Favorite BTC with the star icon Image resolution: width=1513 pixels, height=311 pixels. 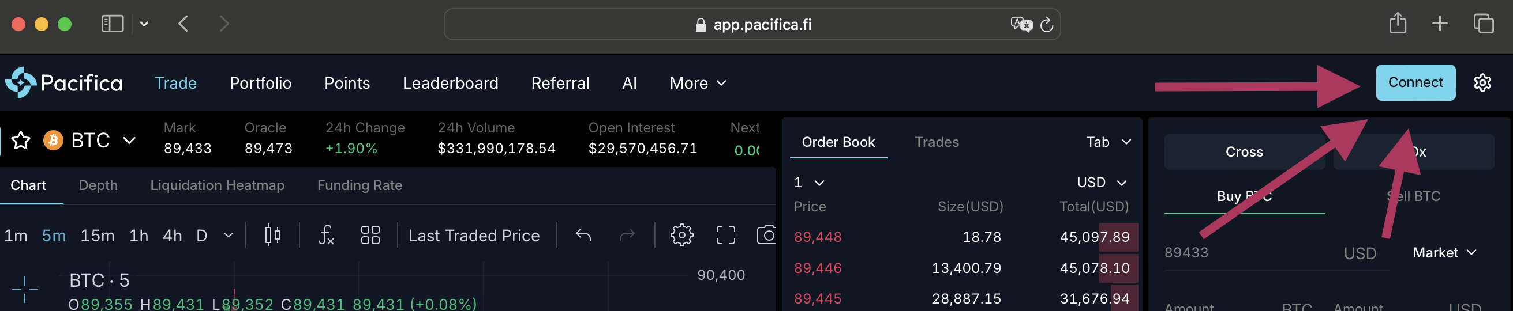pyautogui.click(x=21, y=141)
